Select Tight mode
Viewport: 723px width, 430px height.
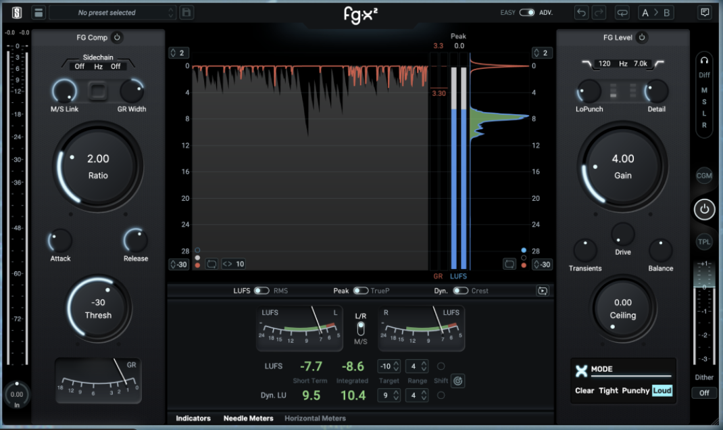click(608, 391)
